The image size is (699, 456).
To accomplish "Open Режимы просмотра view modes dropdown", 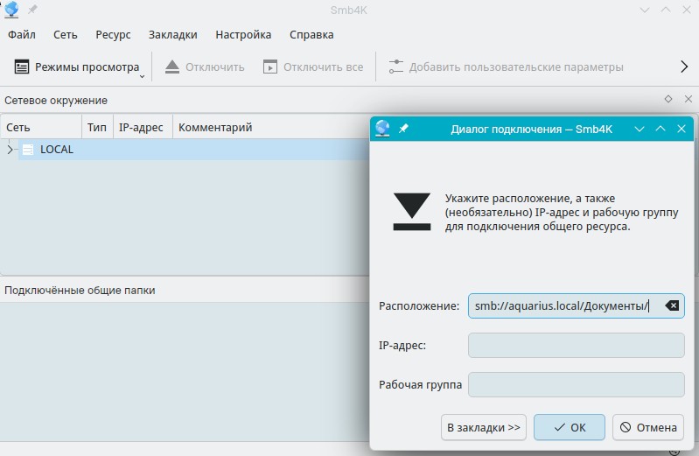I will point(80,67).
